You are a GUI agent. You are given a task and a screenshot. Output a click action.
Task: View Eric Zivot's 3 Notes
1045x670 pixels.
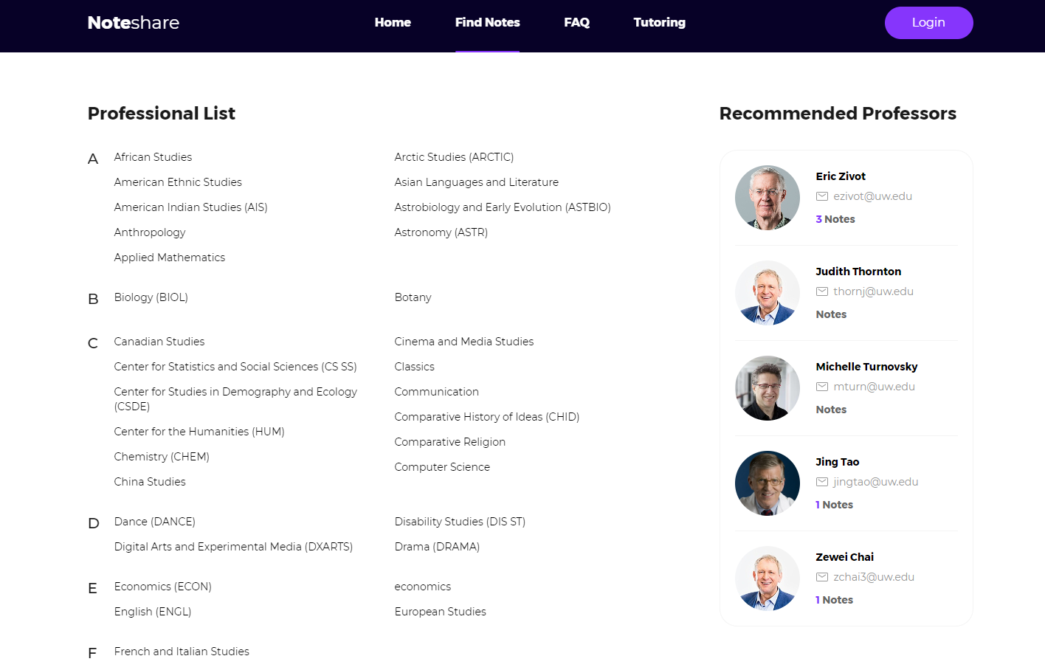(x=835, y=219)
